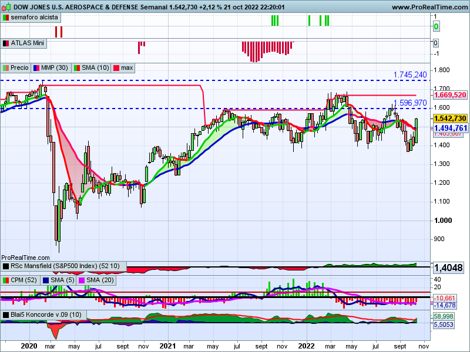Open the semaforo alcista indicator label
Image resolution: width=470 pixels, height=352 pixels.
coord(34,18)
